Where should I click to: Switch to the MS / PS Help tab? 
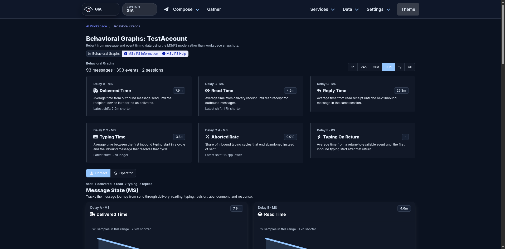click(x=174, y=53)
